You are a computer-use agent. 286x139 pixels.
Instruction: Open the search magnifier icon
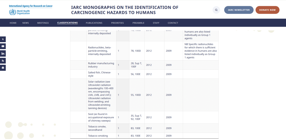(216, 10)
